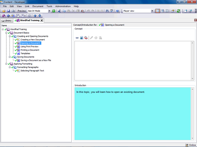Image resolution: width=197 pixels, height=147 pixels.
Task: Click inside the Introduction text field
Action: 133,114
